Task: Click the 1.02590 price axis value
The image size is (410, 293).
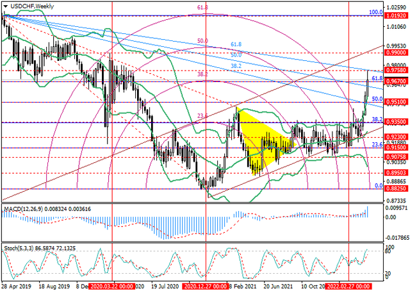Action: (397, 6)
